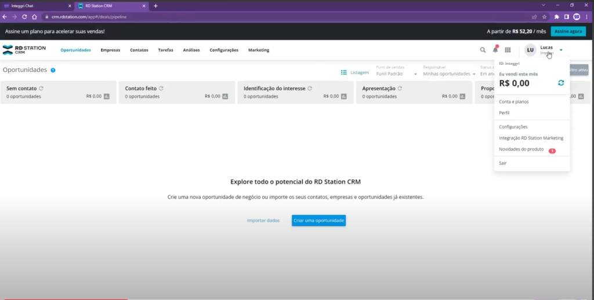Select Conta e planos from user menu
The height and width of the screenshot is (300, 594).
click(513, 101)
